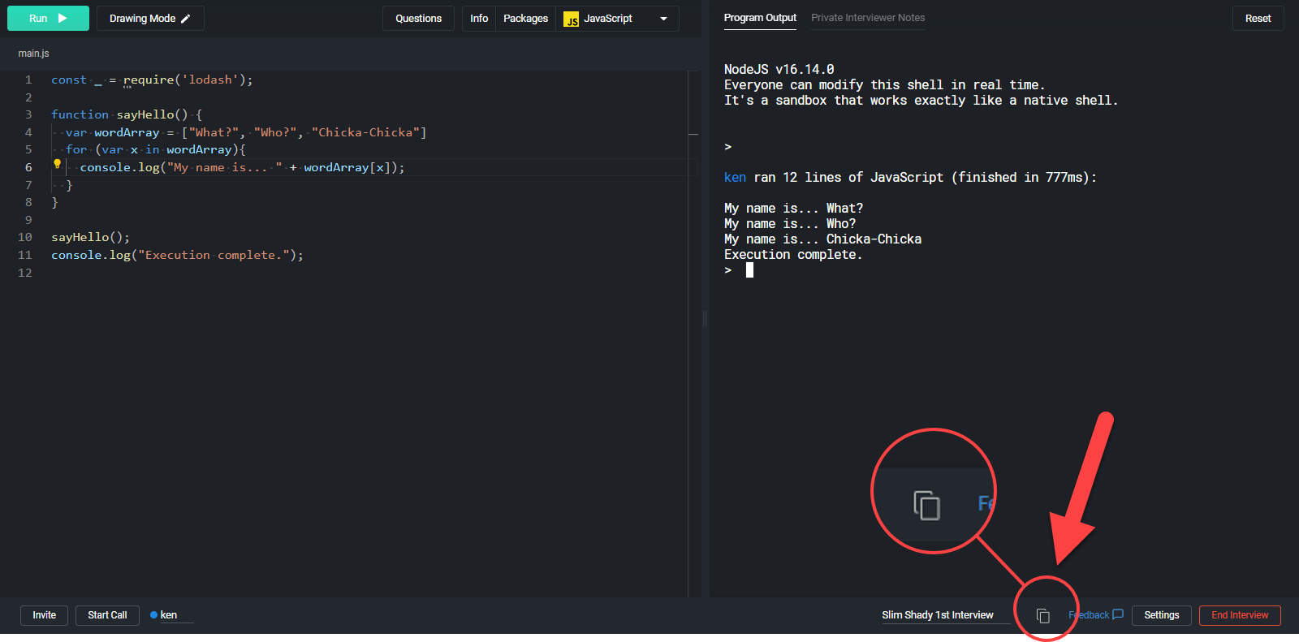
Task: Click the 'Everyone can modify this shell' line
Action: click(885, 85)
